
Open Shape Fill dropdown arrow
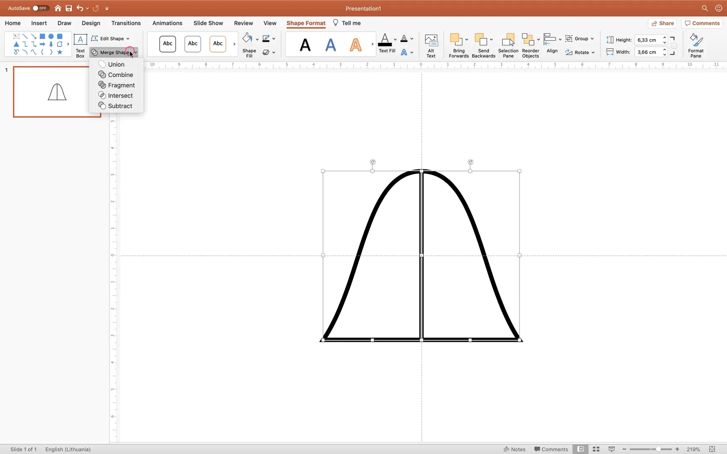point(257,39)
